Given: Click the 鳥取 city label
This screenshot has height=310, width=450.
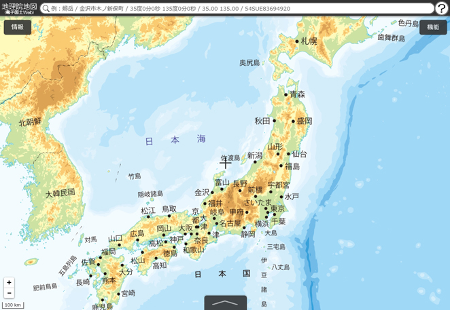Looking at the screenshot, I should coord(169,209).
